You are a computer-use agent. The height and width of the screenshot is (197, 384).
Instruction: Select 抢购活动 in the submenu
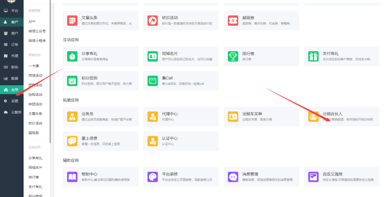35,94
